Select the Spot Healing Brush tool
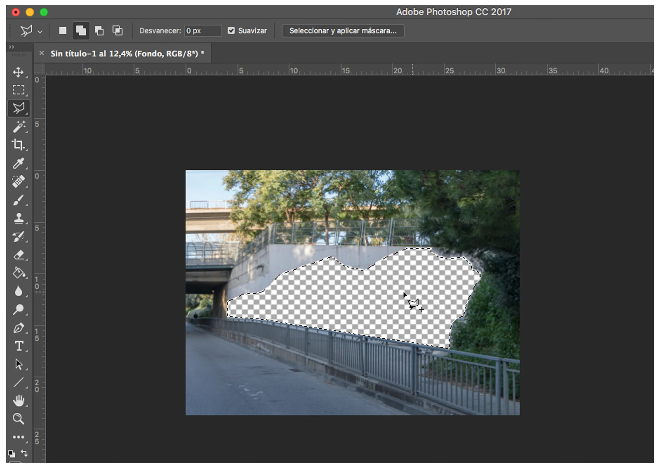The image size is (659, 466). [18, 181]
